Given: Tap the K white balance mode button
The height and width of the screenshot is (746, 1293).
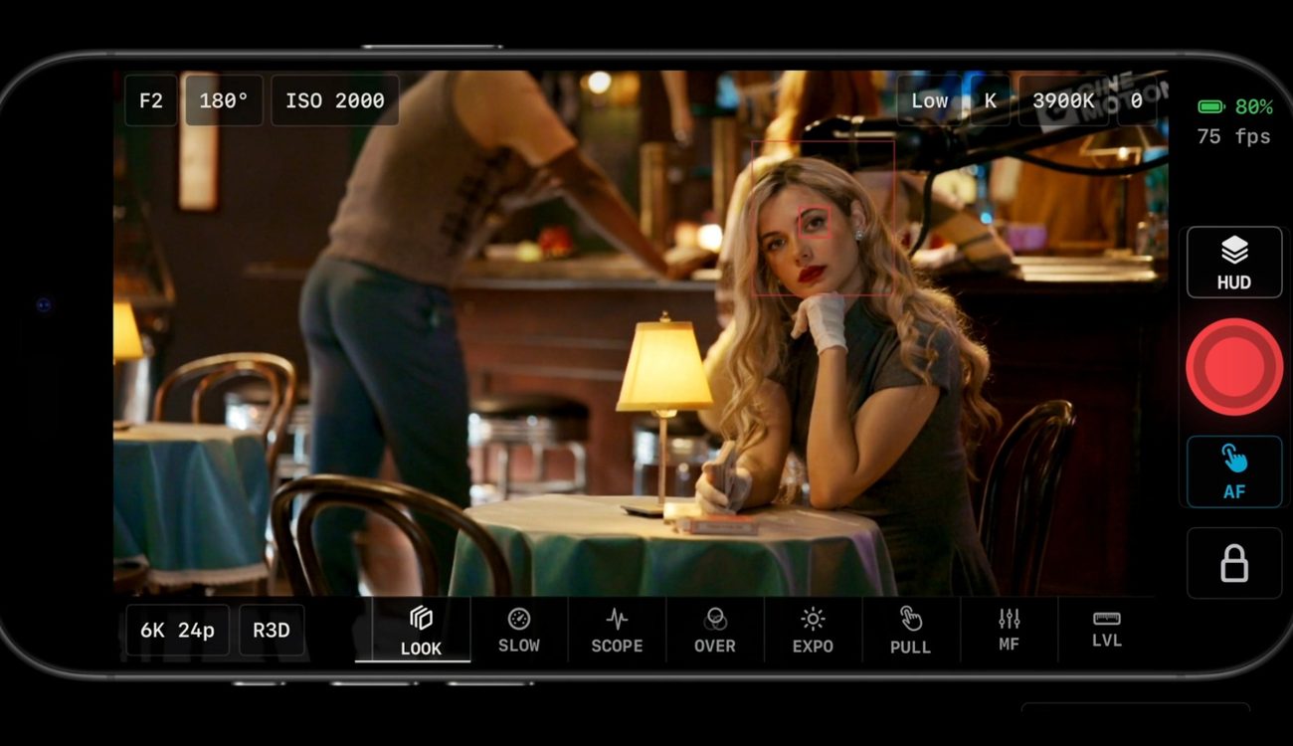Looking at the screenshot, I should (x=990, y=100).
